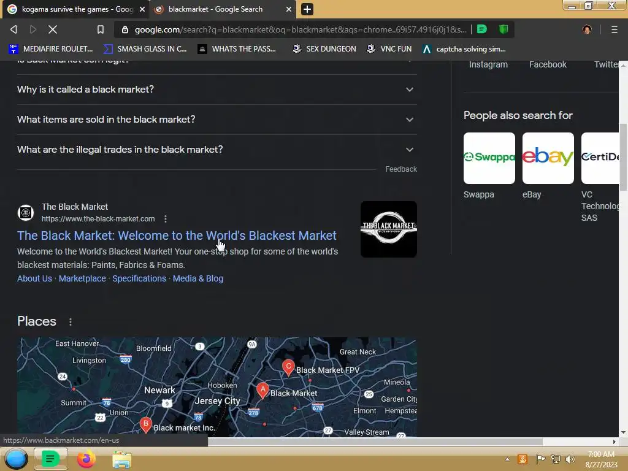Screen dimensions: 628x471
Task: Open the Specifications sitelink
Action: coord(139,278)
